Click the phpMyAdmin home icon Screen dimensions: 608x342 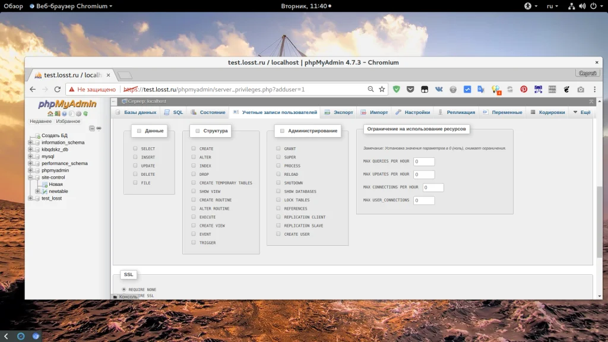tap(50, 113)
